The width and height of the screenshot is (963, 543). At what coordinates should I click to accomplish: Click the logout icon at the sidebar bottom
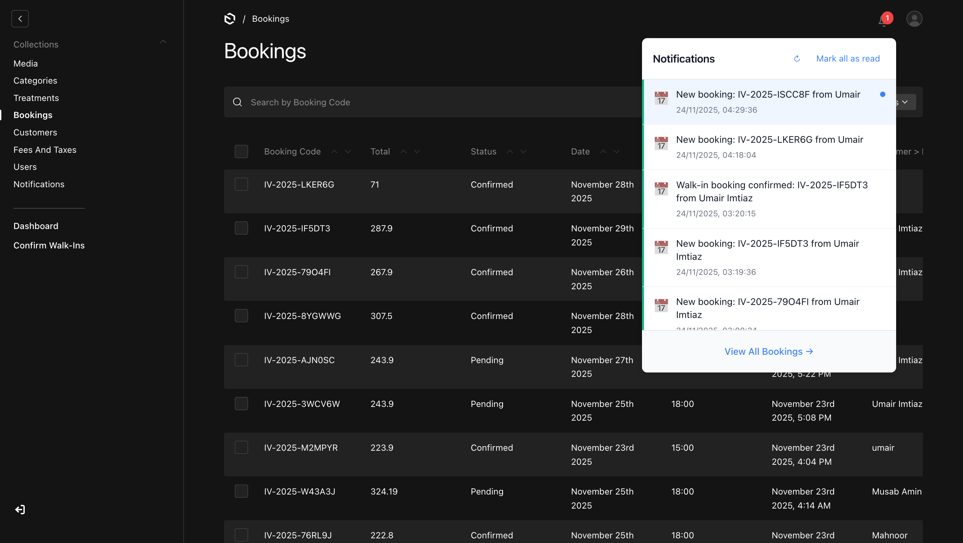20,509
